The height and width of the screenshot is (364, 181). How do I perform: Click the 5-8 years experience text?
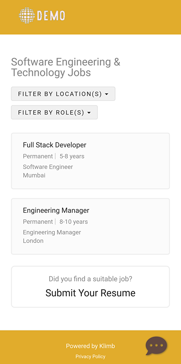pyautogui.click(x=72, y=156)
